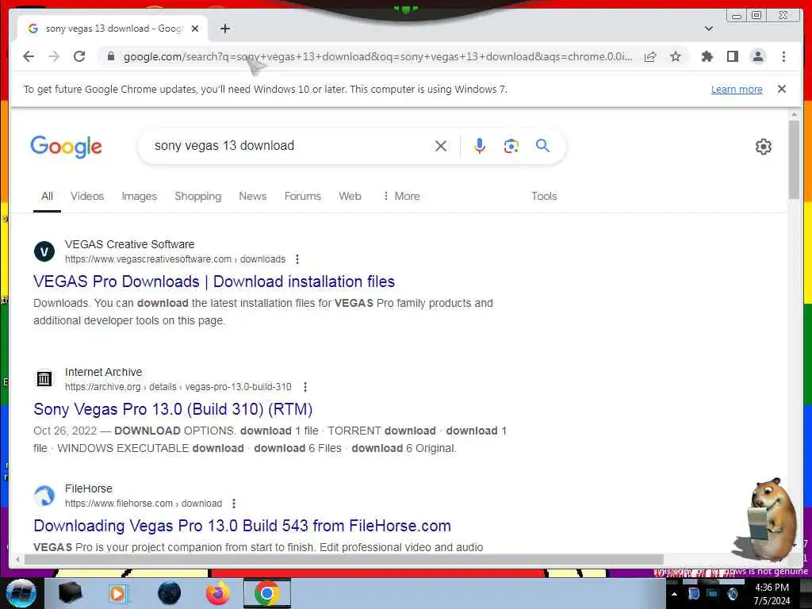Switch to the News tab

pos(253,197)
